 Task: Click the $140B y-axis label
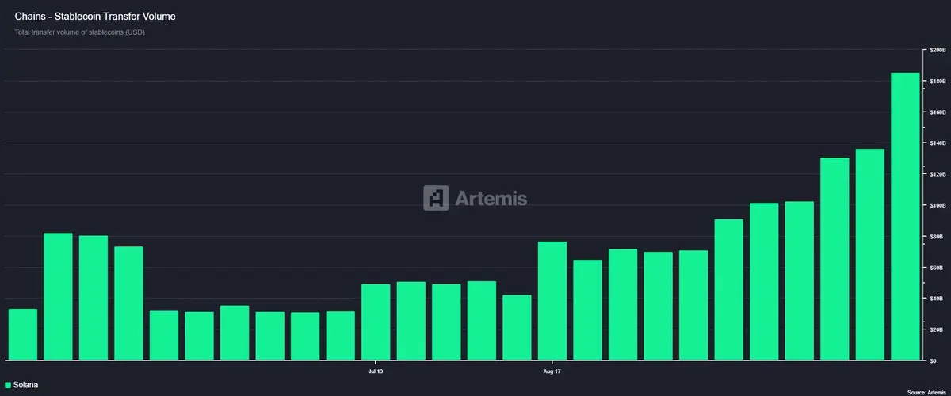(937, 143)
